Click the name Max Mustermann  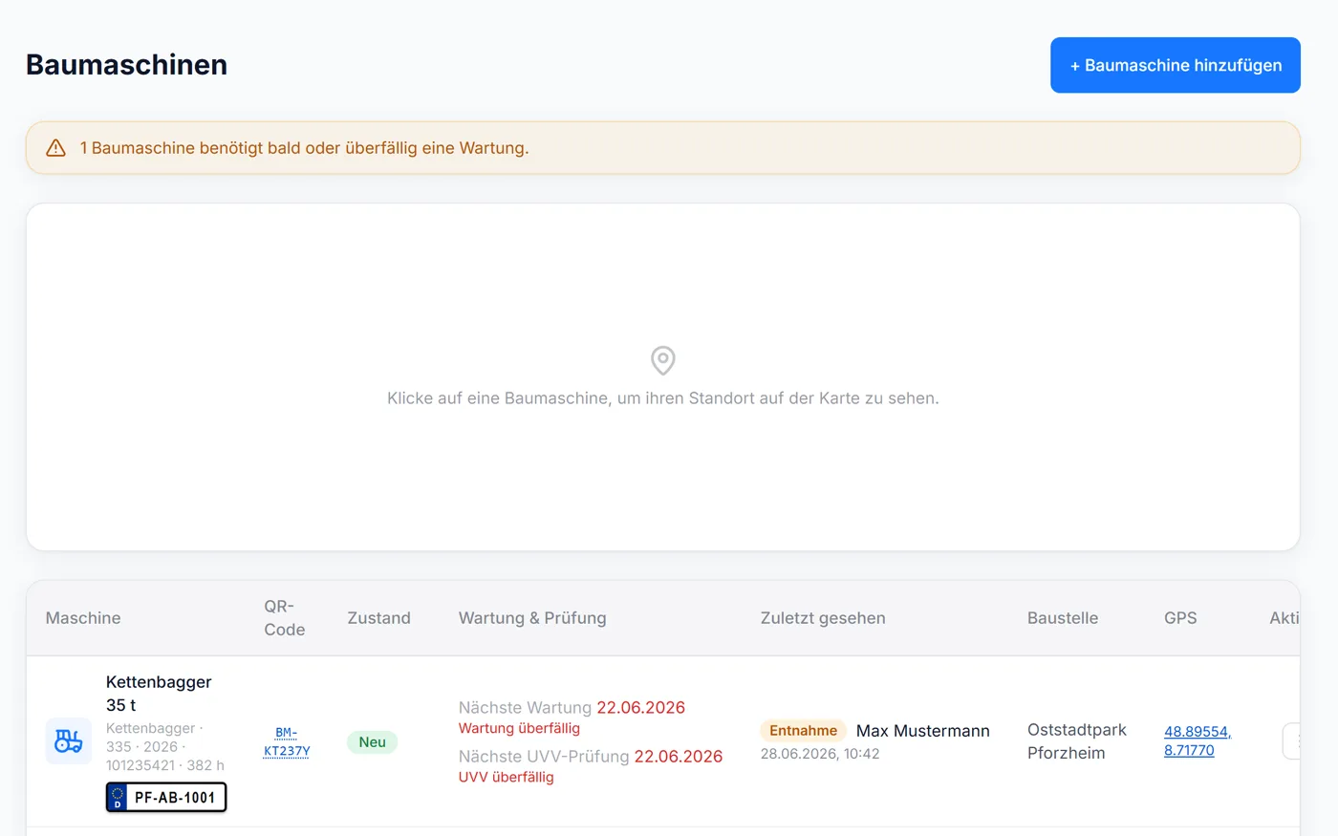click(x=923, y=731)
